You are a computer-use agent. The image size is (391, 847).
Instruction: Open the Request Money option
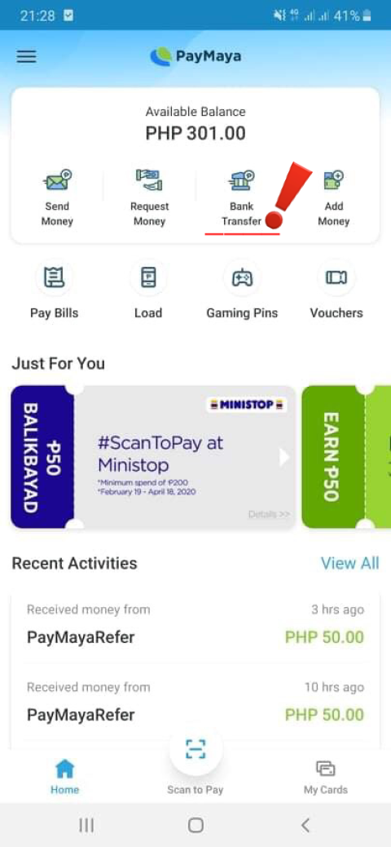(x=149, y=197)
